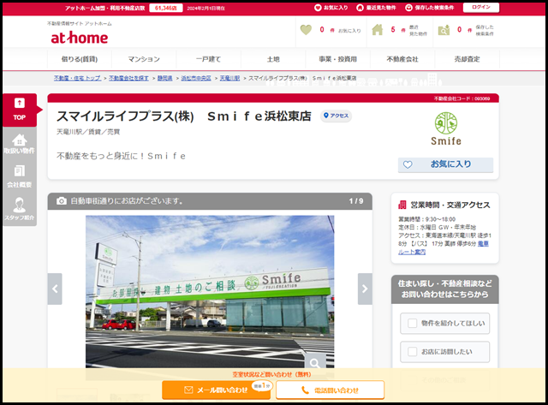Follow 不動産会社を探す breadcrumb link
This screenshot has height=405, width=548.
(128, 78)
